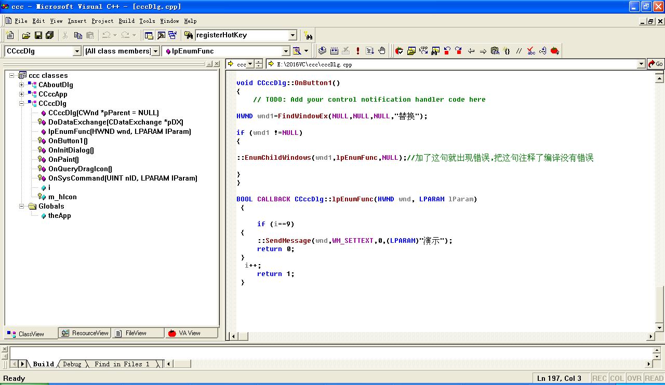Click the red tomato icon ending the VA toolbar
This screenshot has height=385, width=665.
point(555,51)
